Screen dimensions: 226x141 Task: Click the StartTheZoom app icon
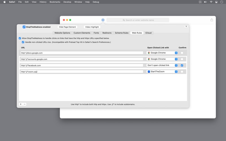149,72
